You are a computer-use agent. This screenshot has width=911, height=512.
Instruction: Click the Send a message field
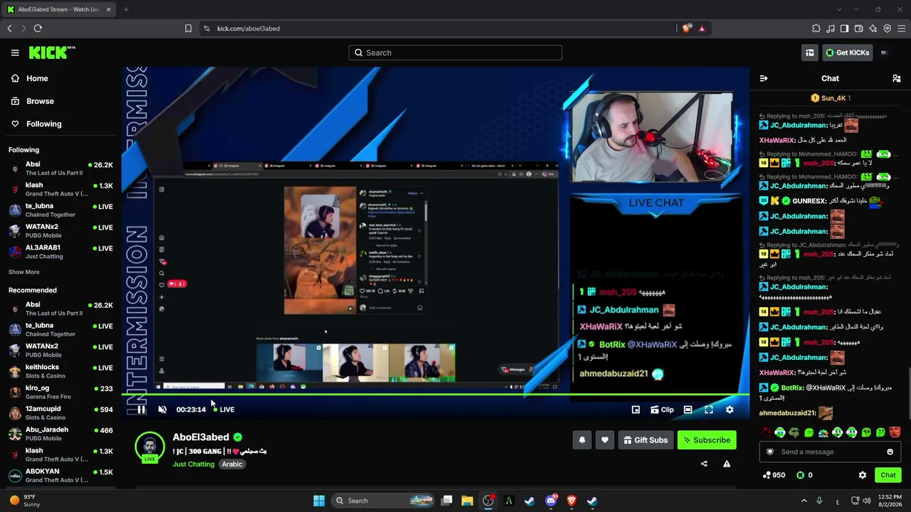click(830, 452)
